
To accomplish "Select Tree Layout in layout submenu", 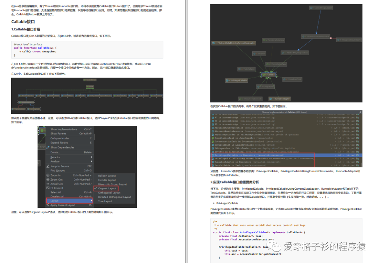I will [105, 201].
